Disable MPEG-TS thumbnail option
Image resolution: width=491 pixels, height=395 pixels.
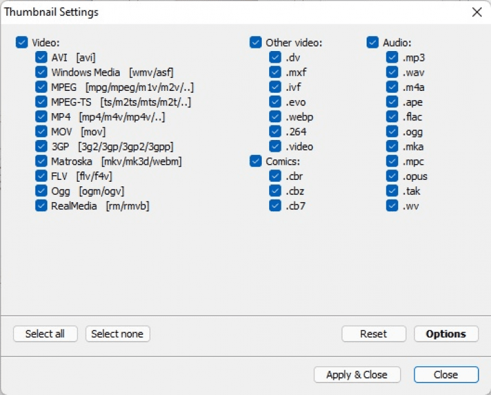(41, 102)
